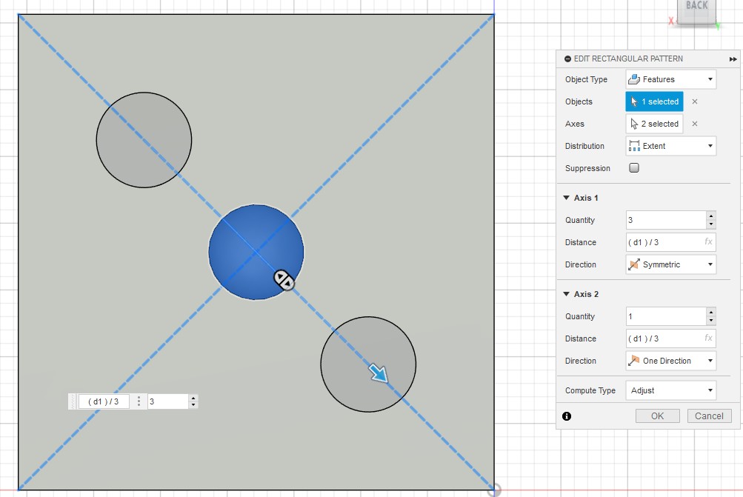The height and width of the screenshot is (497, 743).
Task: Activate the Axes '2 selected' selector
Action: [x=654, y=124]
